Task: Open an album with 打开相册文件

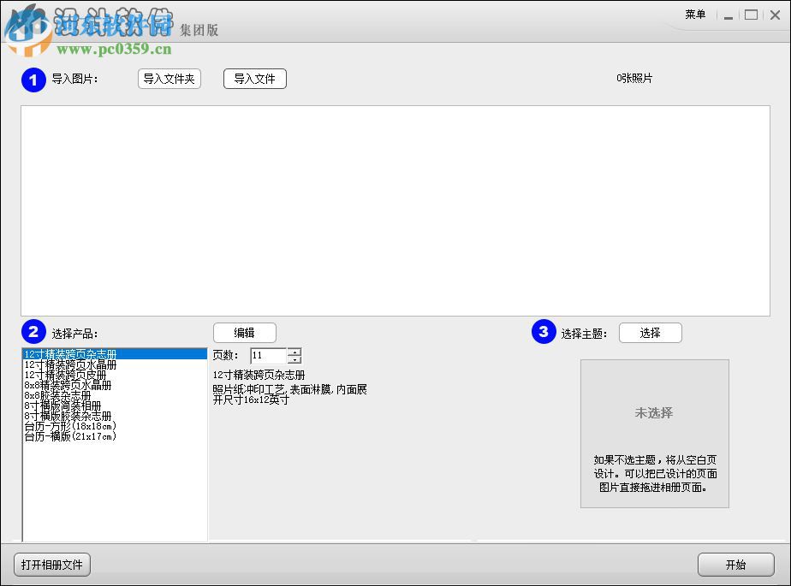Action: point(51,565)
